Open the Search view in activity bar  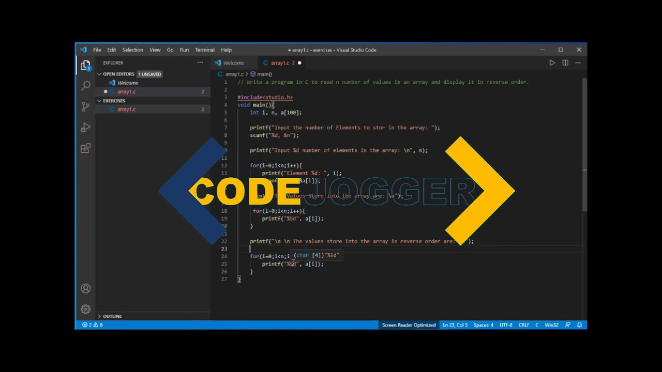point(86,86)
